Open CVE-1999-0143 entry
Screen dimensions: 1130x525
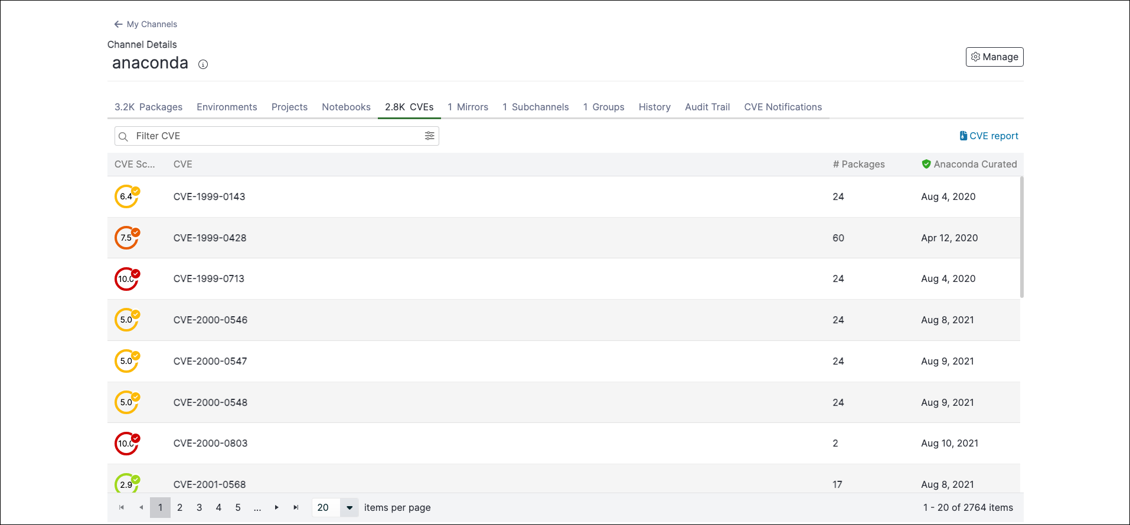(x=210, y=196)
